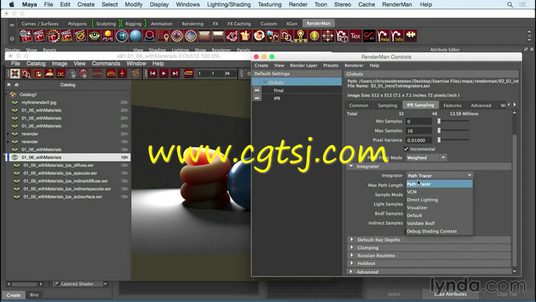Screen dimensions: 536x302
Task: Go to last frame in the render window
Action: coord(175,73)
